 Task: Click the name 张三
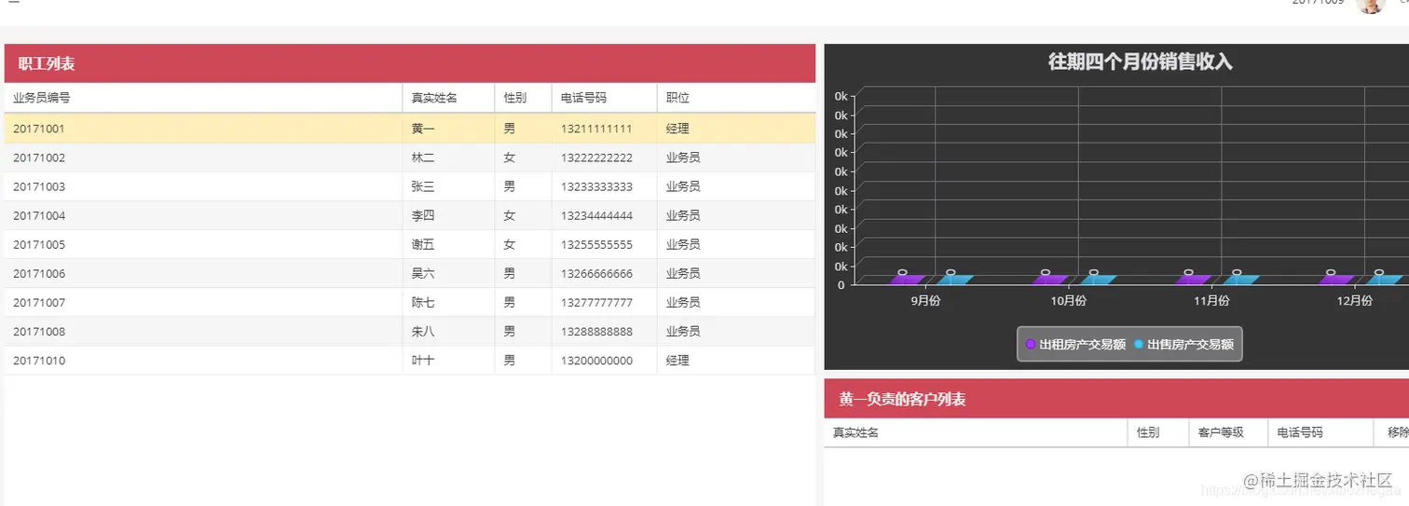point(423,186)
